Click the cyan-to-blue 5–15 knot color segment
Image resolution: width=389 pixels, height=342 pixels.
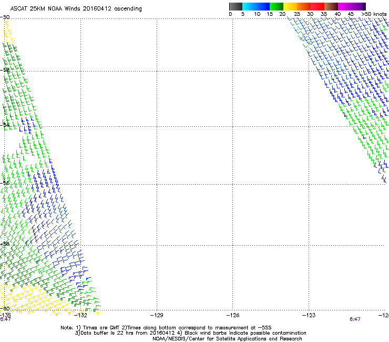[x=256, y=6]
